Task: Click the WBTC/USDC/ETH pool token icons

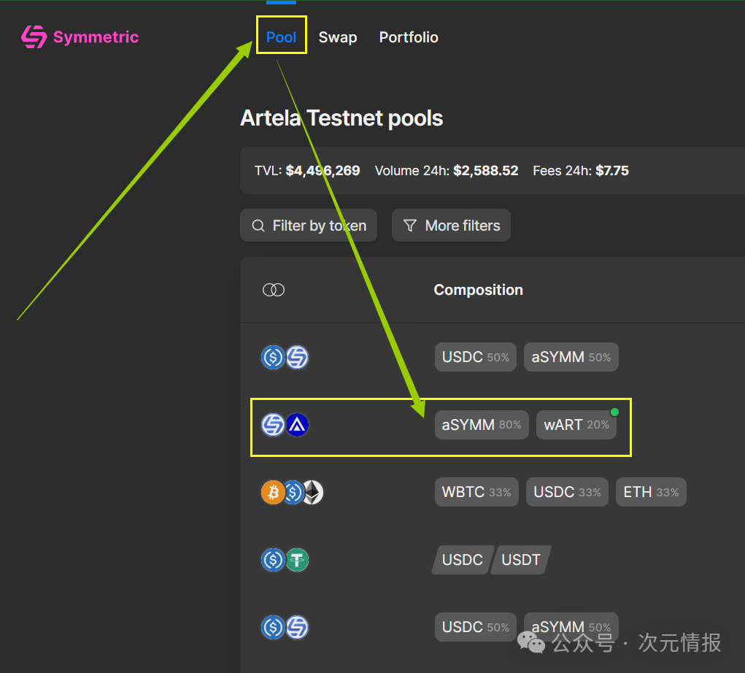Action: click(x=291, y=493)
